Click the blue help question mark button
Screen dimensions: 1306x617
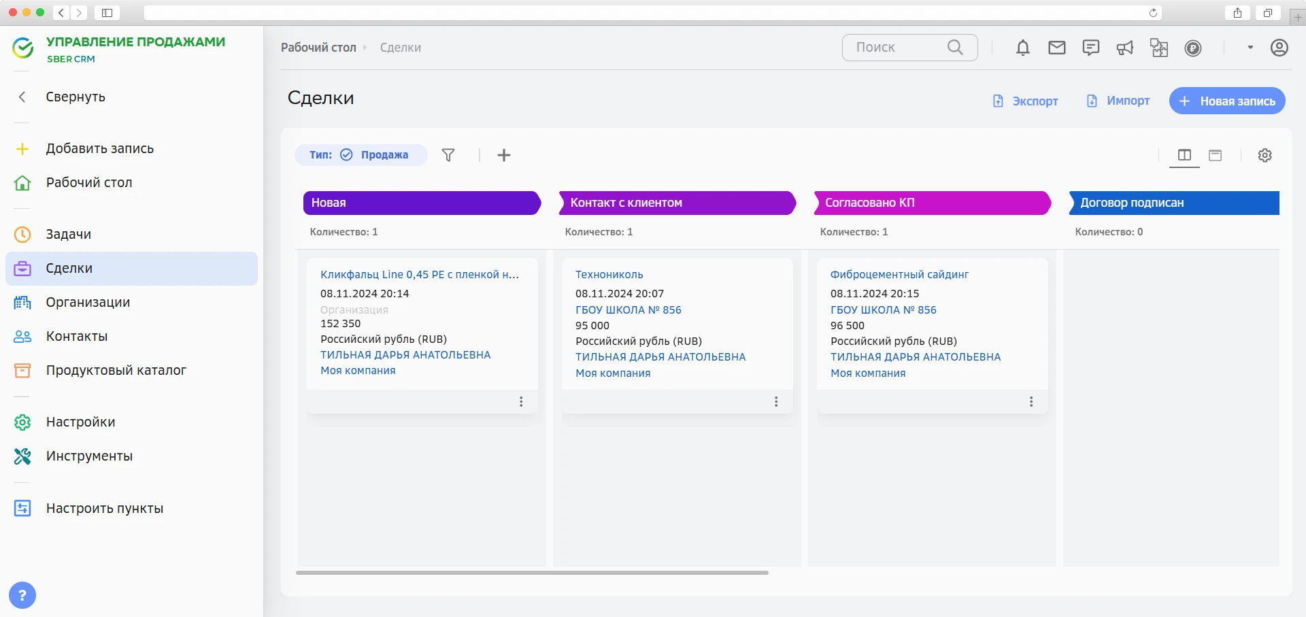22,595
